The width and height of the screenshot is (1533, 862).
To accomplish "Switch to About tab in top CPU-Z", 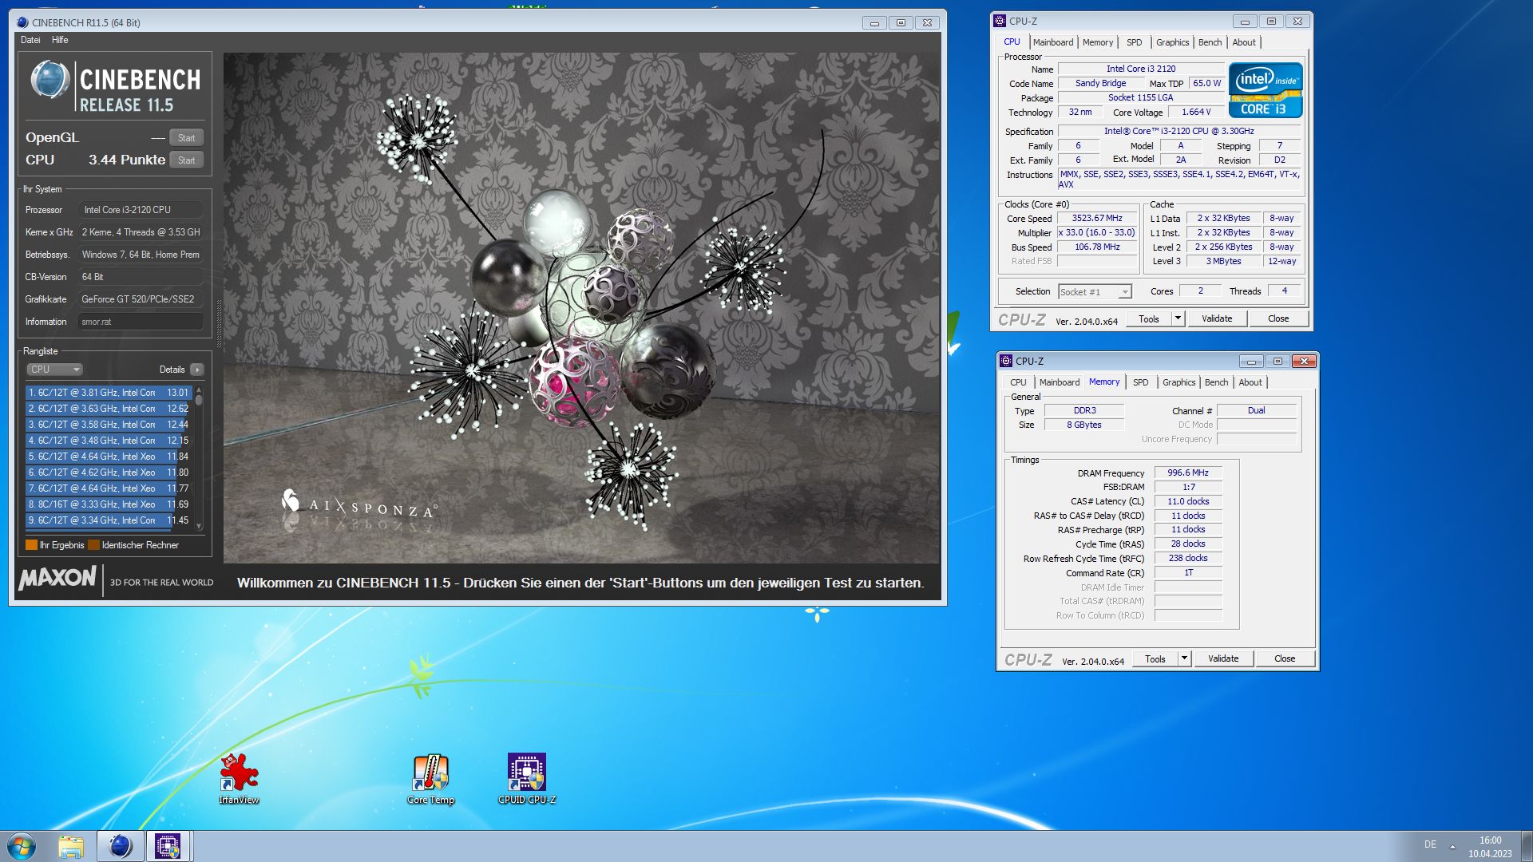I will click(x=1244, y=42).
